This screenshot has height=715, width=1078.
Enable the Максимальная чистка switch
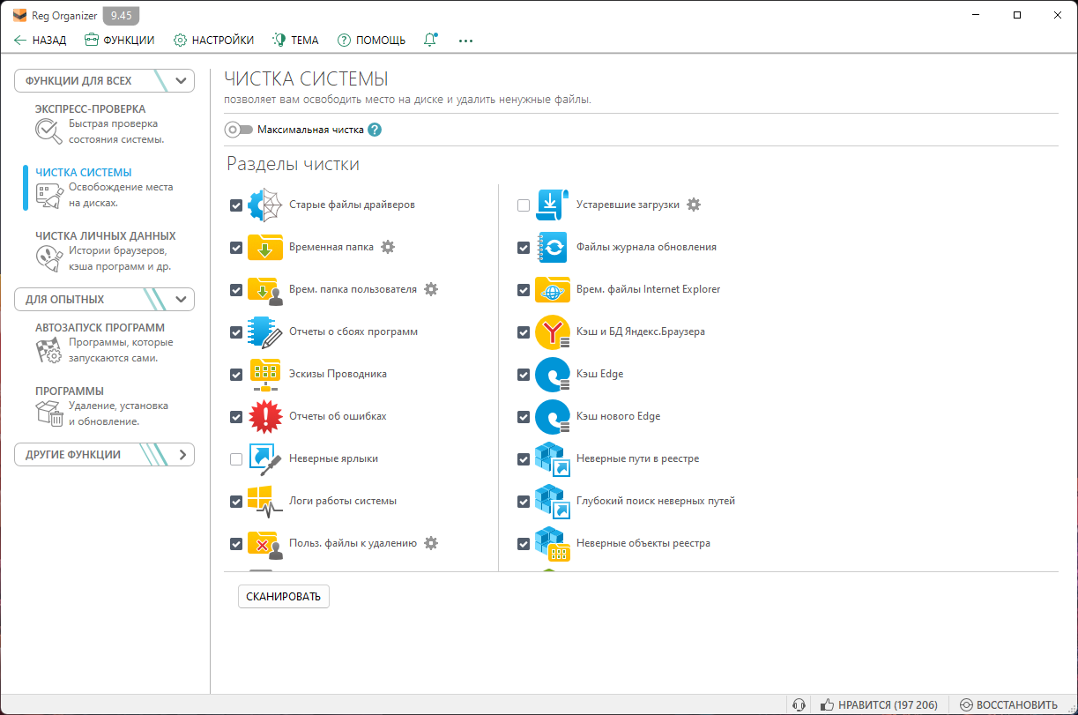(239, 130)
